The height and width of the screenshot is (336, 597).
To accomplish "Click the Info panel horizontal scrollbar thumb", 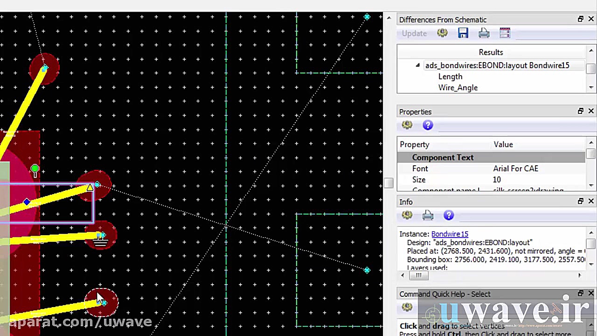I will pos(418,275).
